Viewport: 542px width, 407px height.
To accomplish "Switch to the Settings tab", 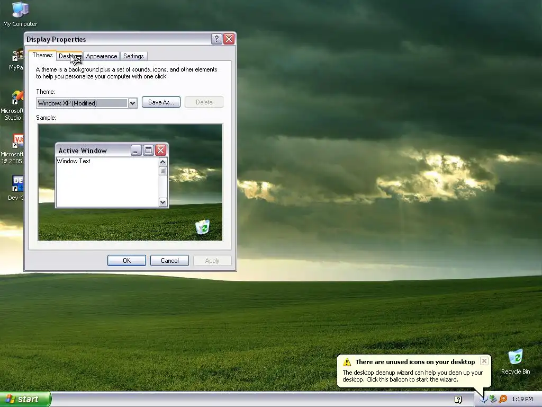I will coord(133,56).
